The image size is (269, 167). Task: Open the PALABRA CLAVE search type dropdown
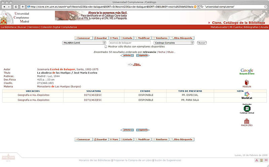click(x=84, y=43)
